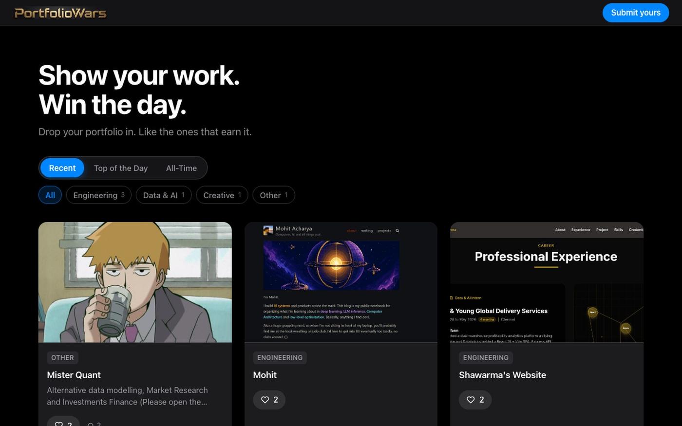
Task: Click the Submit yours button
Action: (636, 13)
